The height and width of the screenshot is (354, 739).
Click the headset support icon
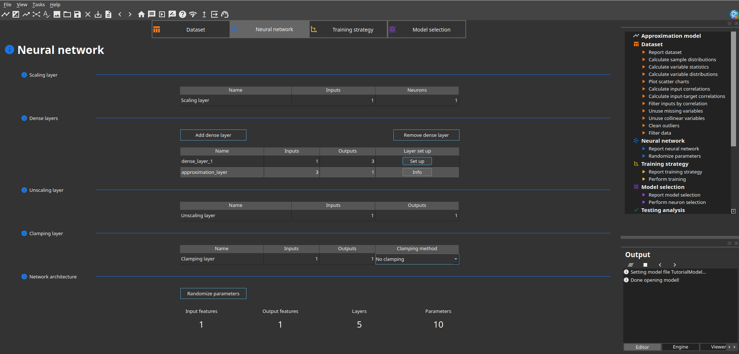click(x=225, y=14)
